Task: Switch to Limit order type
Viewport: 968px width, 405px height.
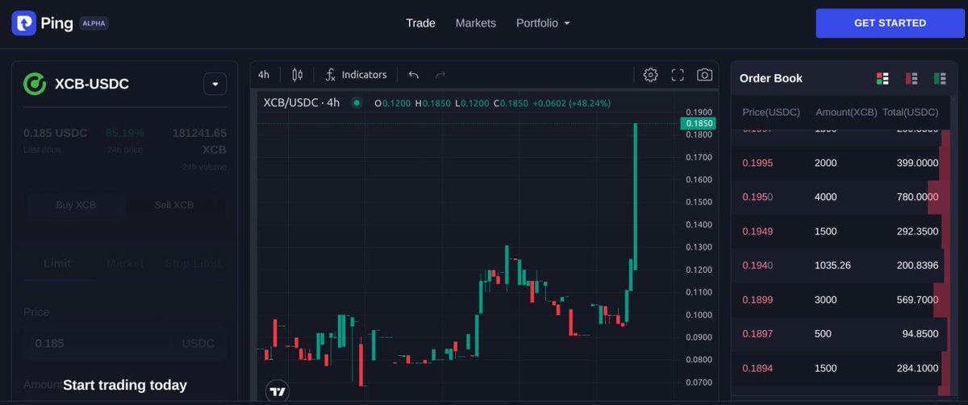Action: (x=57, y=263)
